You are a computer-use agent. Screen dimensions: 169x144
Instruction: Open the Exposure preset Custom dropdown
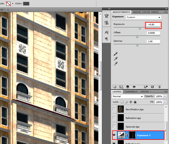(143, 17)
